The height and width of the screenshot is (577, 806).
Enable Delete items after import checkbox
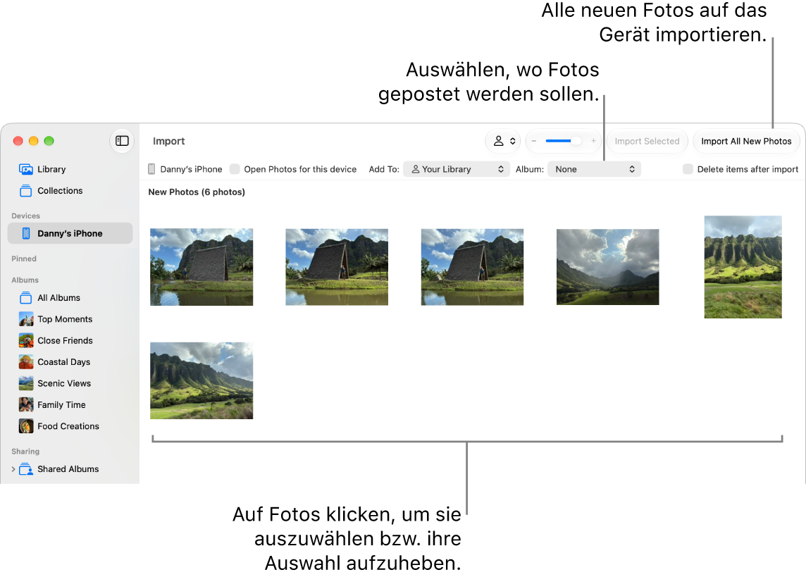click(x=688, y=169)
